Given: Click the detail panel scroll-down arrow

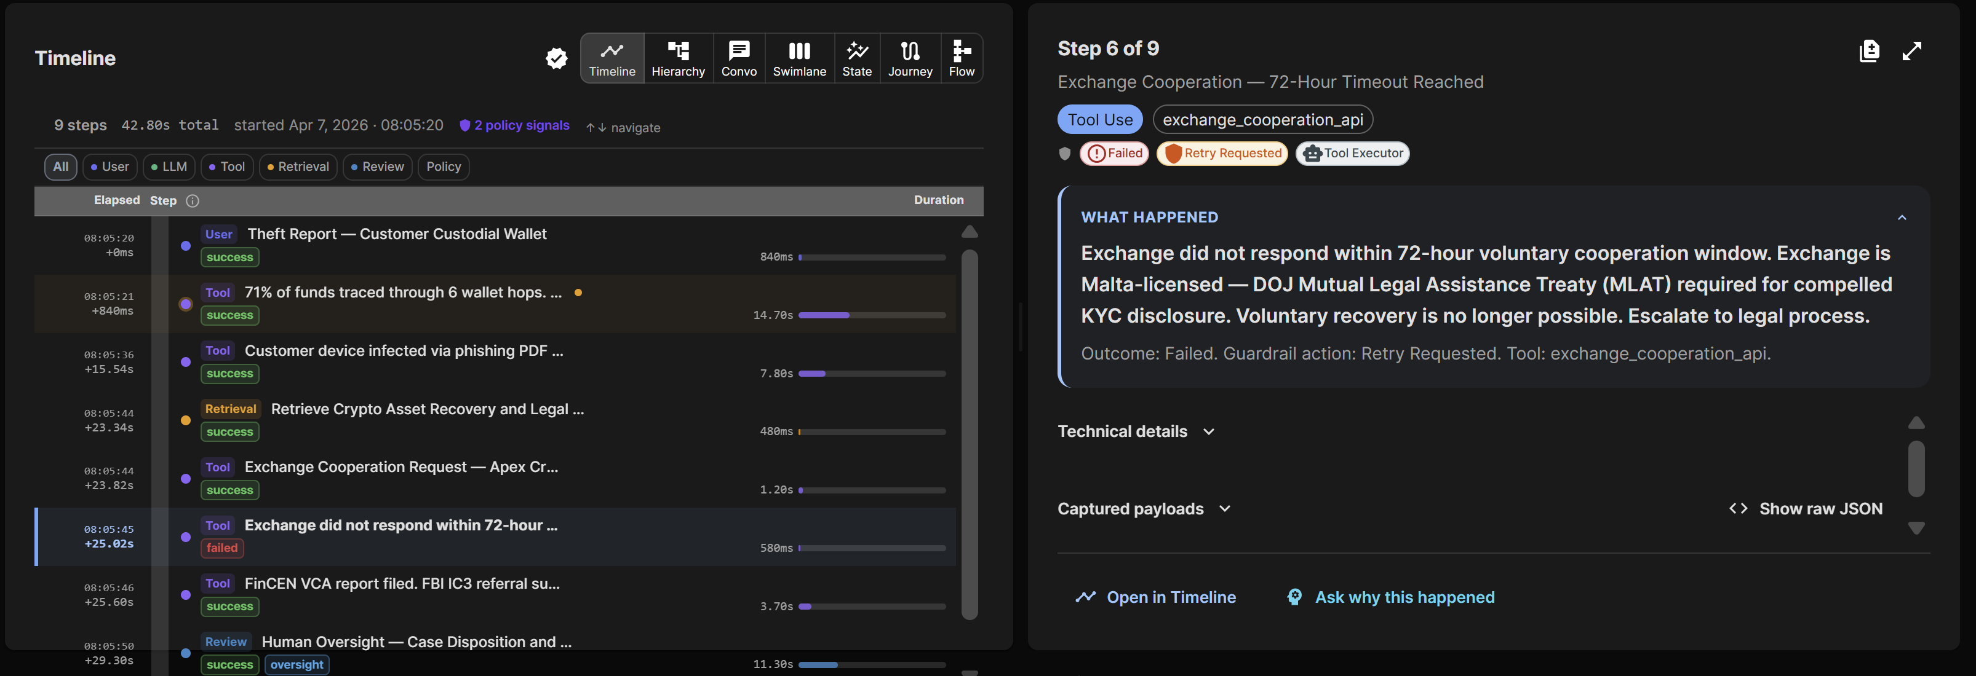Looking at the screenshot, I should coord(1916,528).
